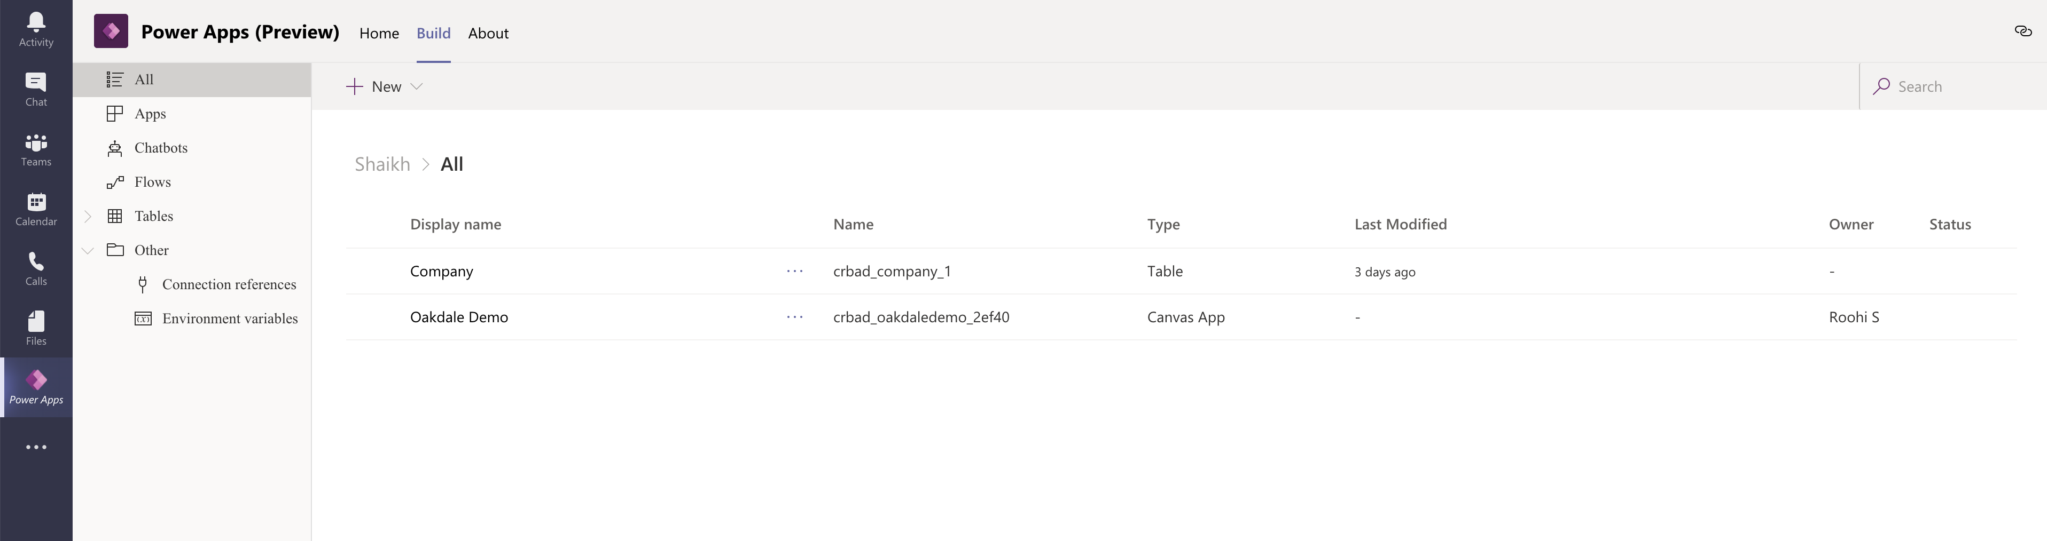Image resolution: width=2047 pixels, height=541 pixels.
Task: Open Activity bell icon in Teams rail
Action: click(36, 21)
